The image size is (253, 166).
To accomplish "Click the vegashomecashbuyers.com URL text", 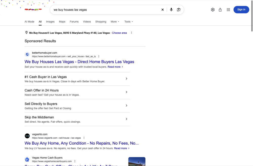I will pos(52,161).
